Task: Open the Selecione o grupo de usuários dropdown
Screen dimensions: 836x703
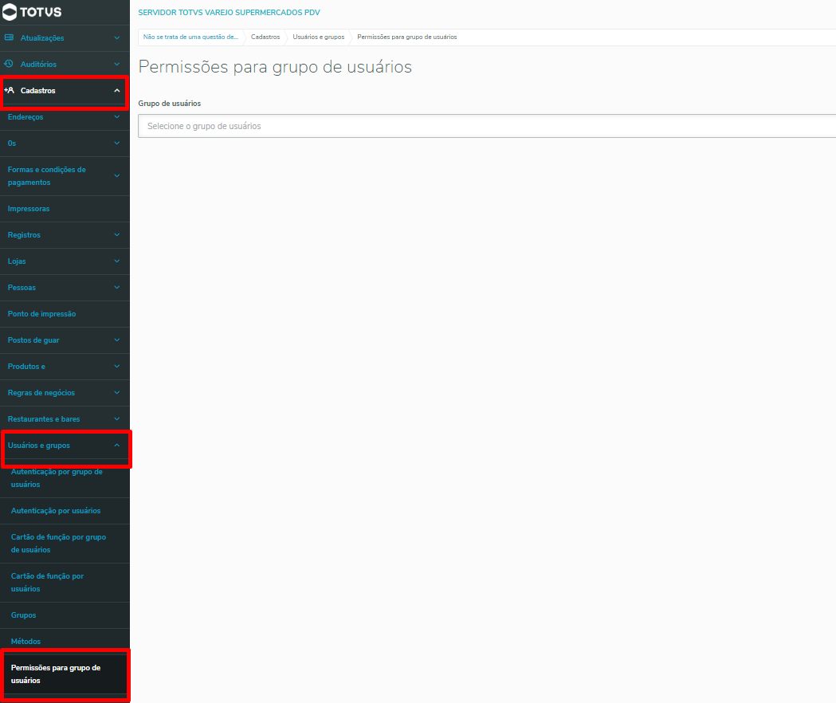Action: (x=487, y=126)
